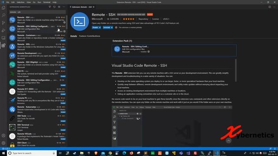
Task: Open the View menu
Action: click(x=29, y=2)
